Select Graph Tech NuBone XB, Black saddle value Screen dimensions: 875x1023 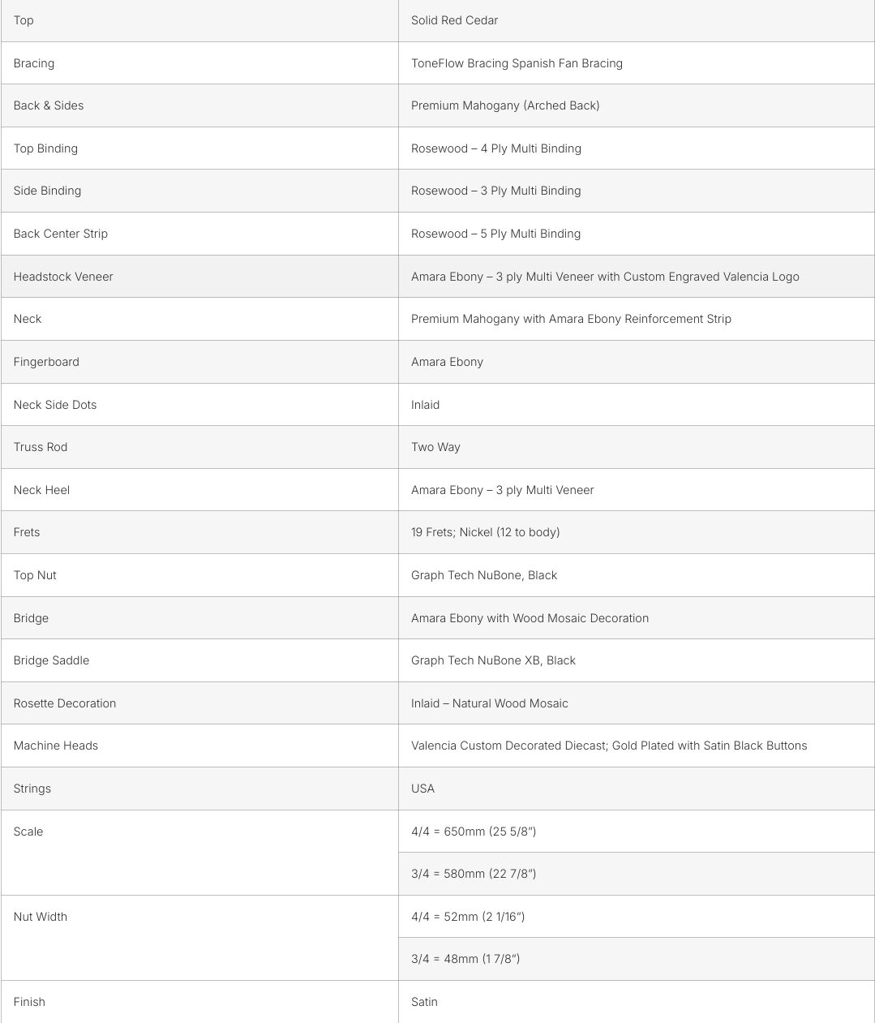point(493,660)
